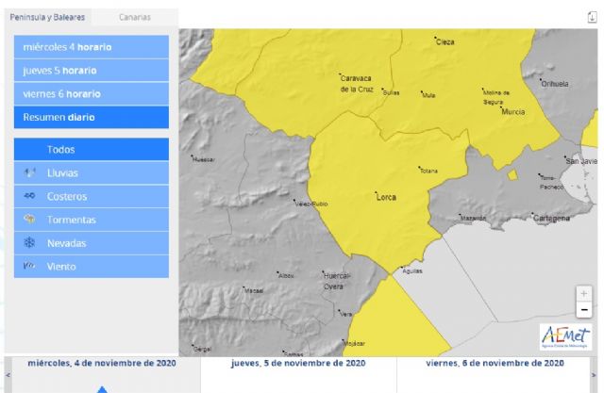604x393 pixels.
Task: Select viernes 6 horario view
Action: (92, 94)
